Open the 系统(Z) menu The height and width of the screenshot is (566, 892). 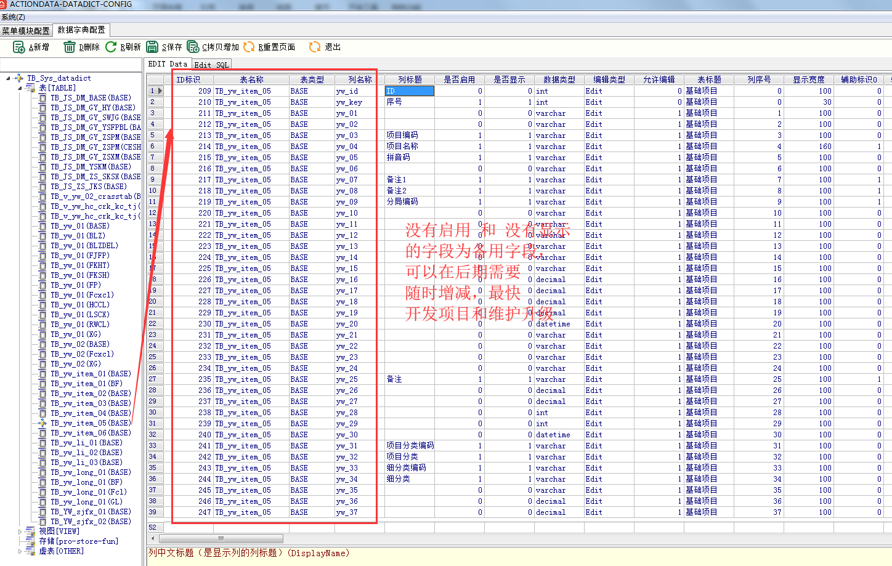(13, 17)
